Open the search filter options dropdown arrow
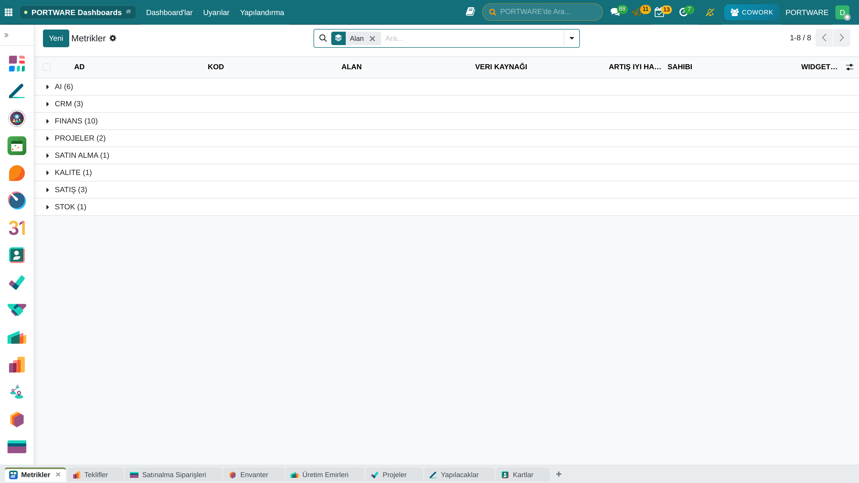859x483 pixels. (x=572, y=38)
